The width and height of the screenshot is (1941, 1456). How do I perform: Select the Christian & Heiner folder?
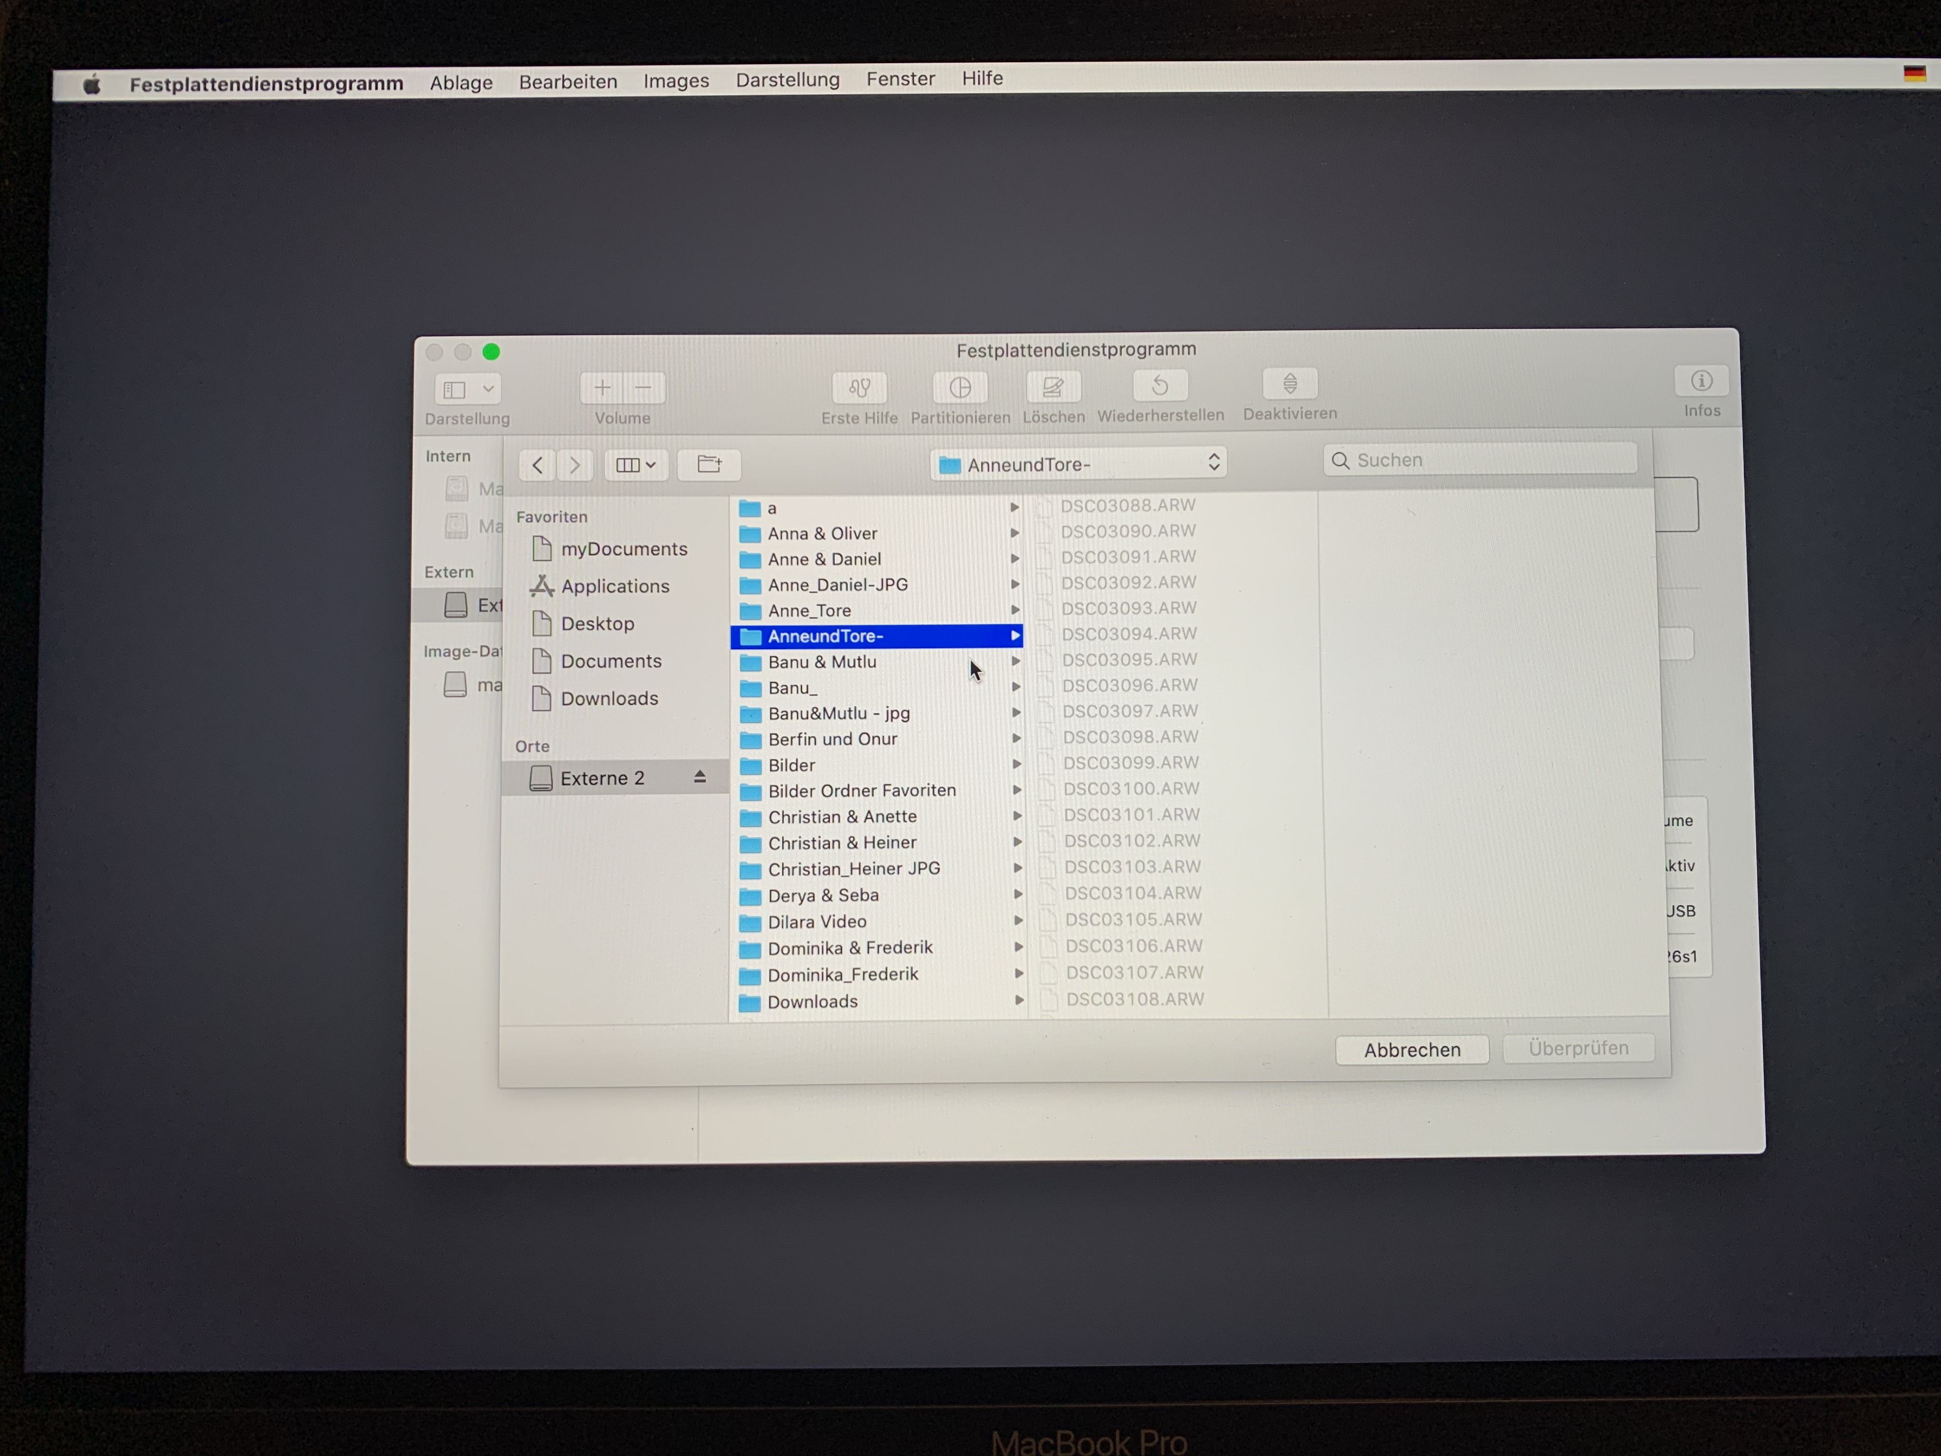click(x=877, y=843)
